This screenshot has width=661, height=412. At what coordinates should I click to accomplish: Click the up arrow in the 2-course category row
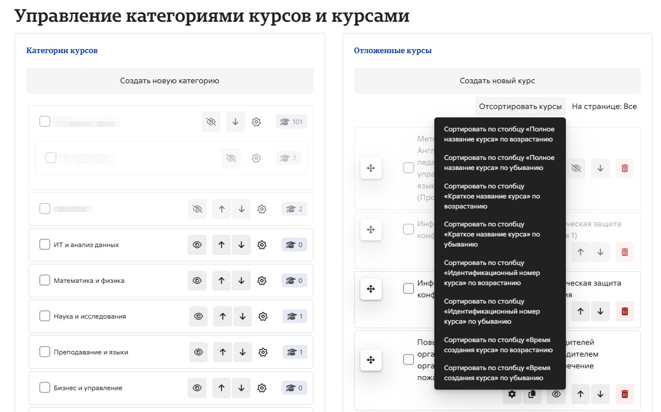point(221,209)
